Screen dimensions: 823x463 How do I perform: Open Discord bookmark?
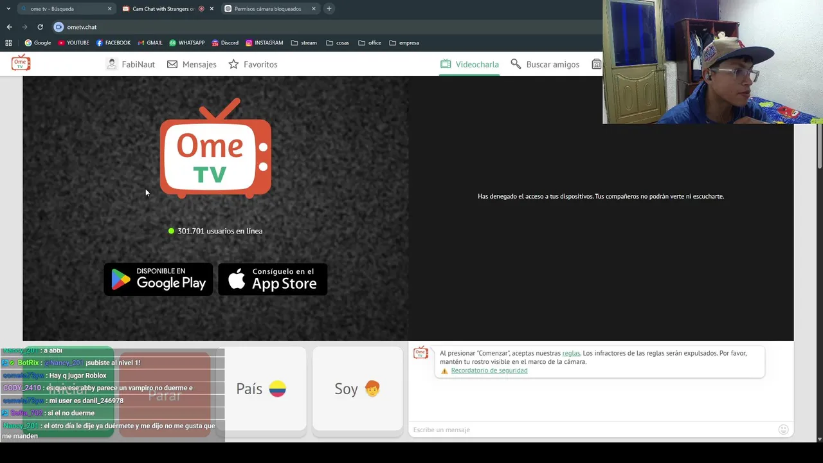[225, 43]
